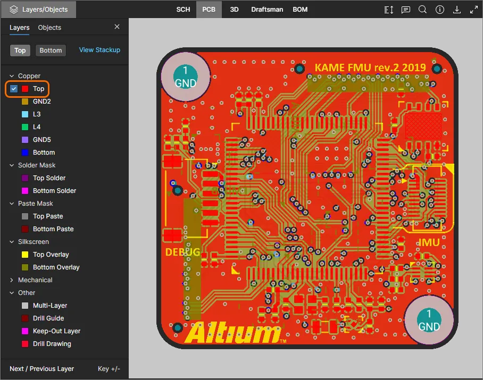Click the Next / Previous Layer text
This screenshot has height=380, width=483.
pyautogui.click(x=41, y=369)
